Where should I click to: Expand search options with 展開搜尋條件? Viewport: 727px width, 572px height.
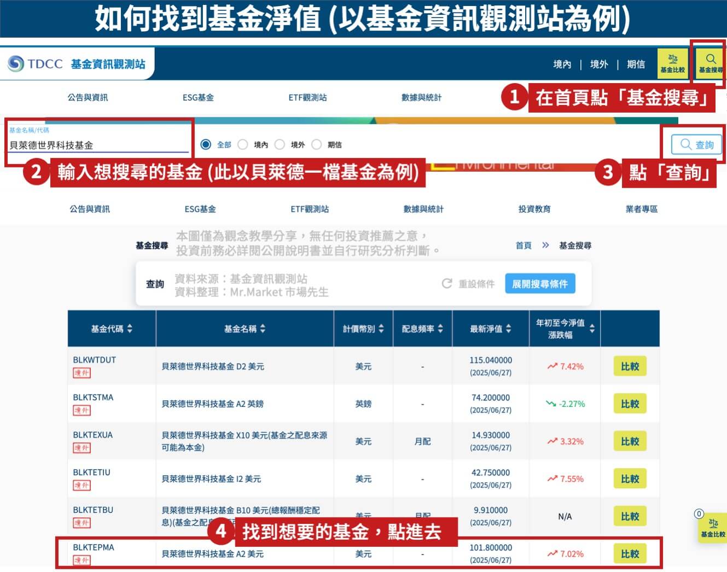(540, 283)
